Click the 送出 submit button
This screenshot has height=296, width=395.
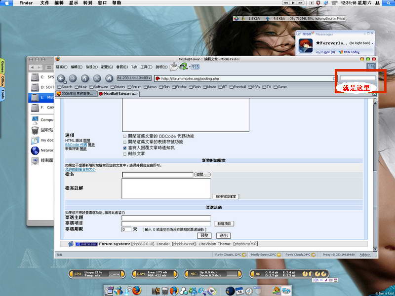pyautogui.click(x=224, y=235)
